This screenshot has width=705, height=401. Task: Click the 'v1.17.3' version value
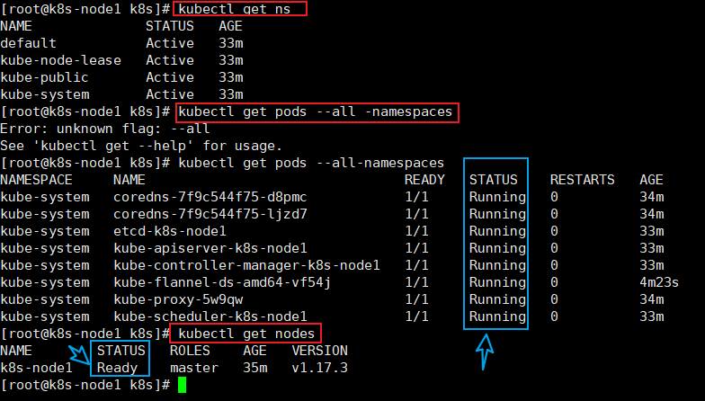coord(320,368)
